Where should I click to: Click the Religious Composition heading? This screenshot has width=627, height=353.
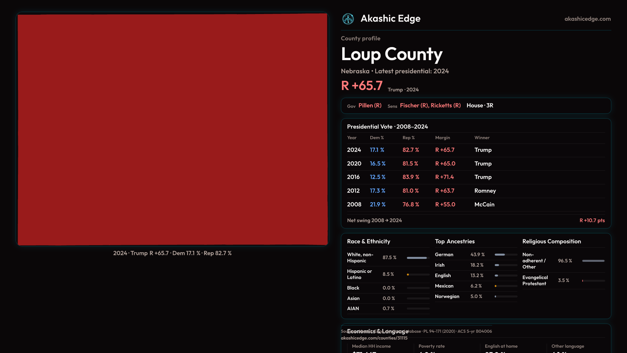[x=551, y=242]
